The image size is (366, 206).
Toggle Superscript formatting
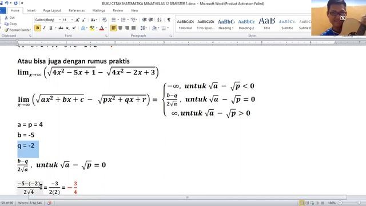pyautogui.click(x=74, y=28)
